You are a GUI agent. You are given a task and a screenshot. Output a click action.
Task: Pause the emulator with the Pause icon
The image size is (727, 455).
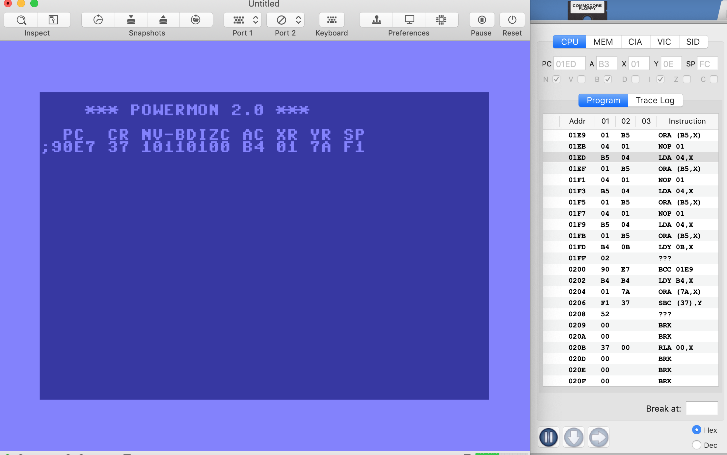pyautogui.click(x=481, y=20)
